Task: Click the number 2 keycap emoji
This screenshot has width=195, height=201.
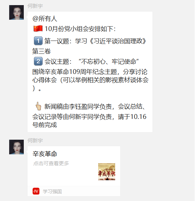Action: (x=38, y=61)
